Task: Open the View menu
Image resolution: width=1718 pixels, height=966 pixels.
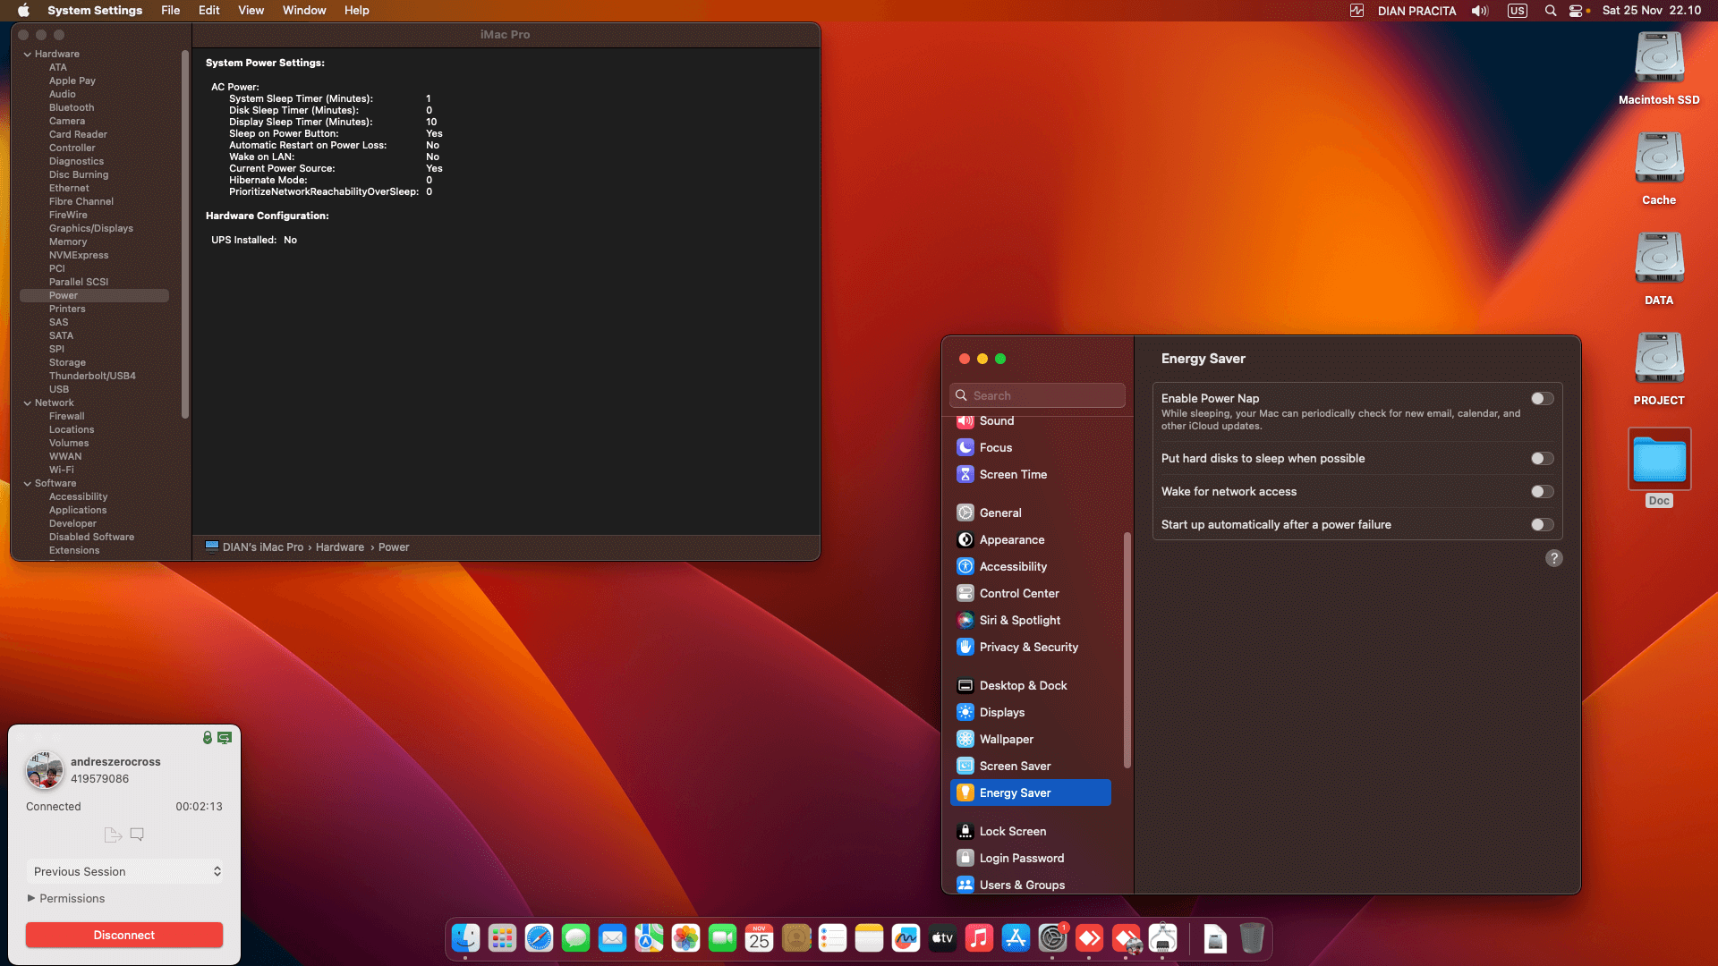Action: [x=251, y=11]
